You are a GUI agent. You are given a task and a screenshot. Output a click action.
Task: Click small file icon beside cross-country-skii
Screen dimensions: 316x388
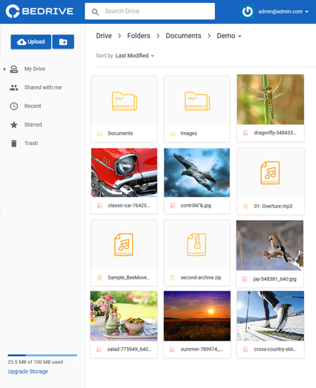click(x=245, y=349)
